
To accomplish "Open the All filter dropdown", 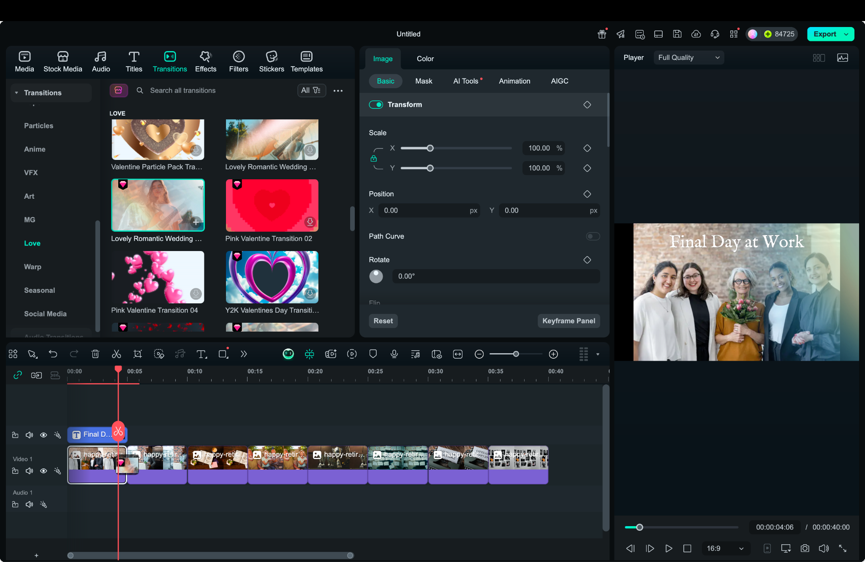I will tap(311, 90).
